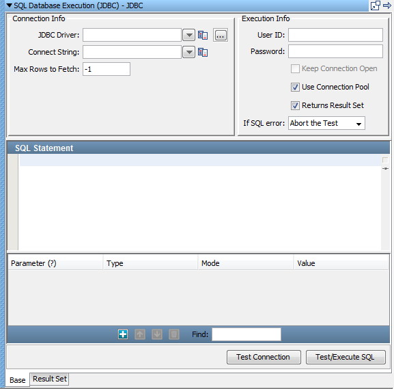Click the Type column header

coord(151,263)
